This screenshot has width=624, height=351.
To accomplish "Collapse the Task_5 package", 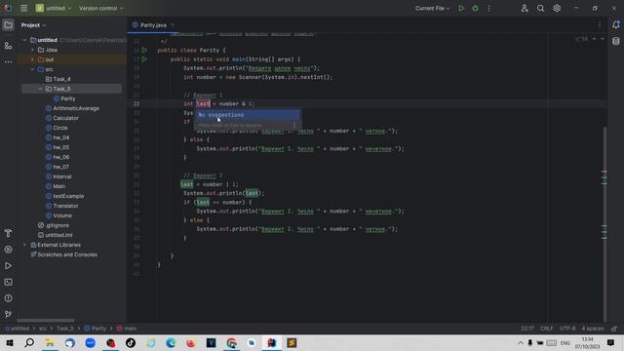I will click(41, 89).
